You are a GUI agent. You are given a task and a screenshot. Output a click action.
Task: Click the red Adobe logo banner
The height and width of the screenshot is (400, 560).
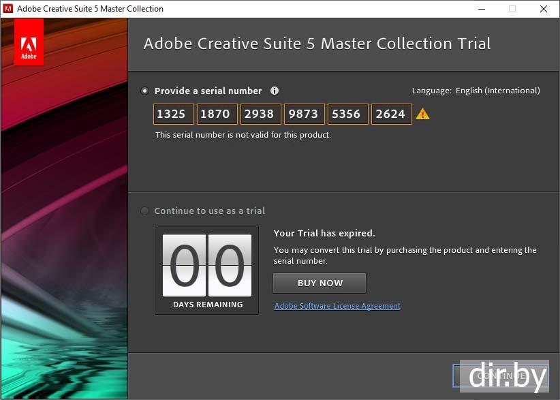29,42
